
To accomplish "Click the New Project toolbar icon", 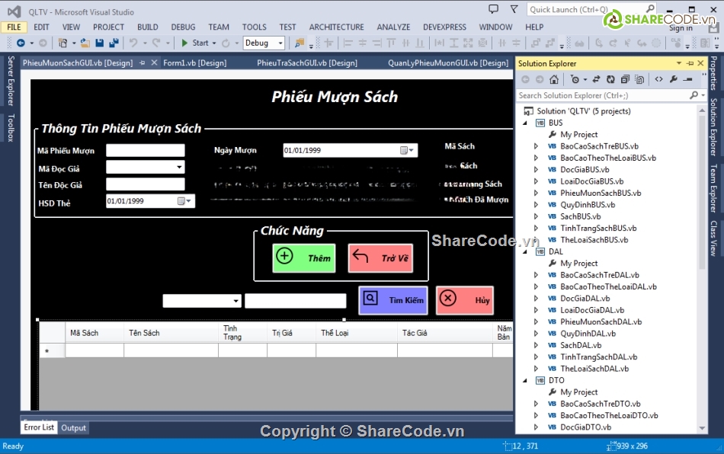I will [62, 43].
